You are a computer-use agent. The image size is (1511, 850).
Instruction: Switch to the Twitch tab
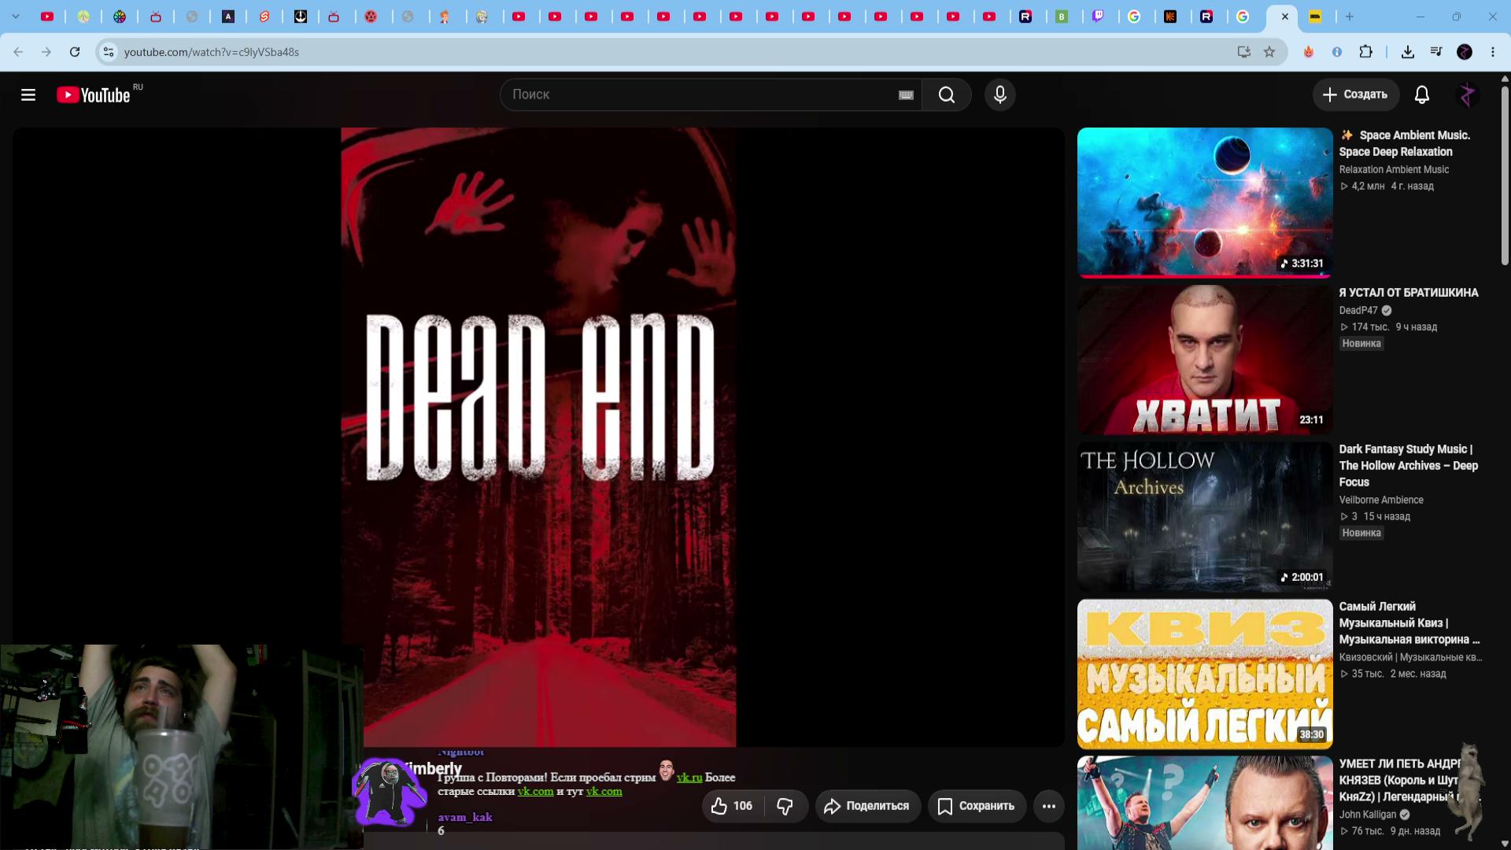tap(1098, 17)
